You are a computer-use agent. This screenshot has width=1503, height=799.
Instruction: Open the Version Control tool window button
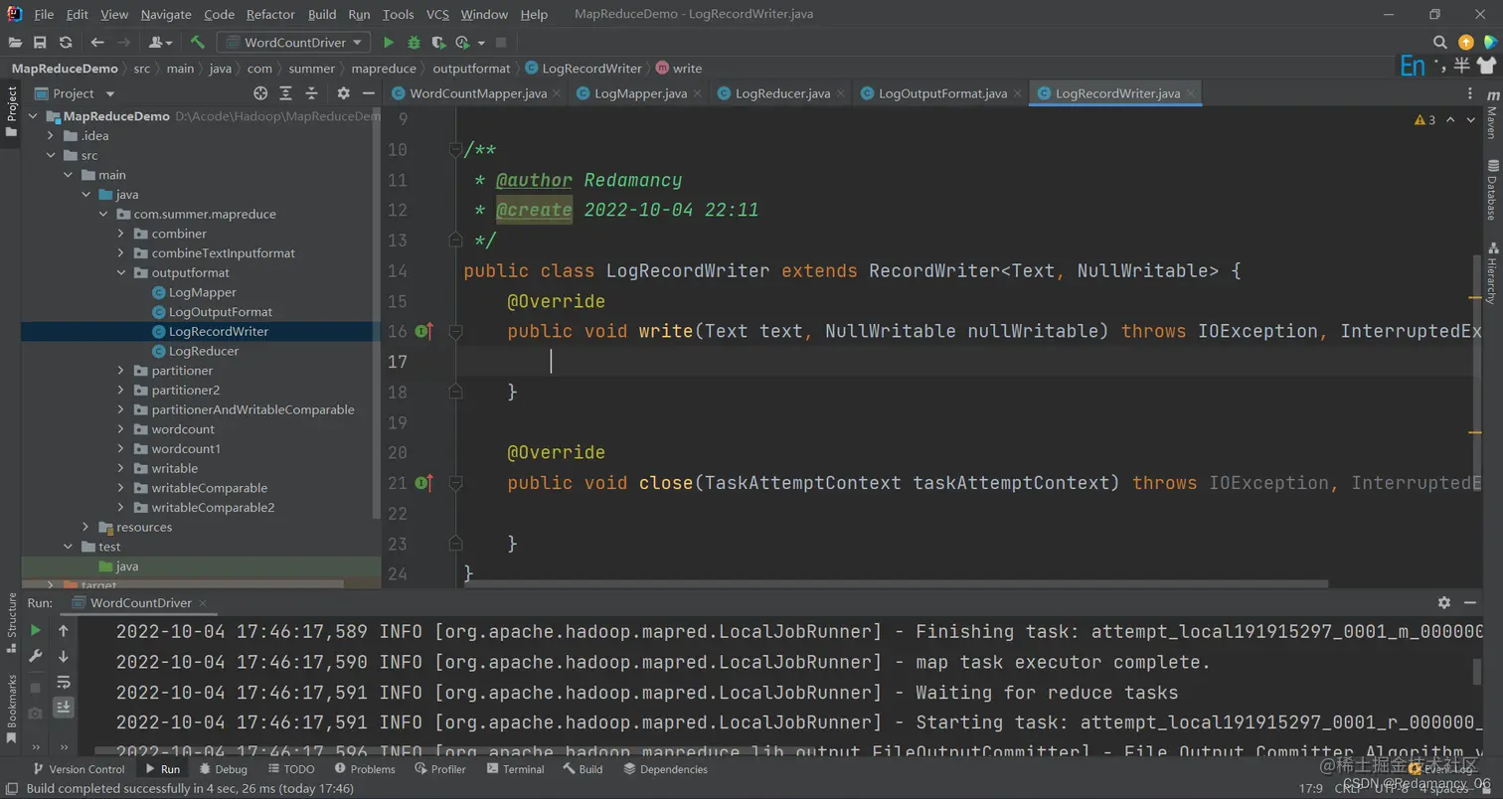[x=79, y=769]
